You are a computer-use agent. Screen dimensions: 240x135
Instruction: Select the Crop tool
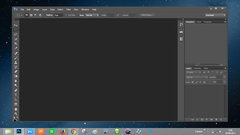pos(16,43)
